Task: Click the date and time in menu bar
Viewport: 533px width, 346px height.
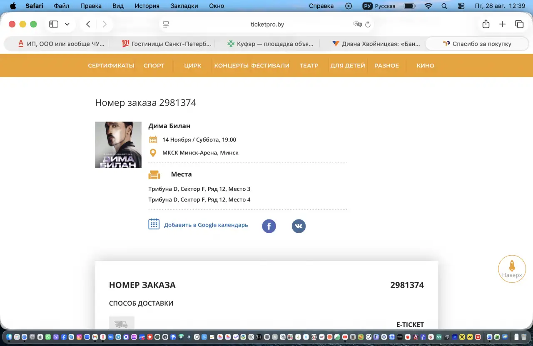Action: click(x=500, y=6)
